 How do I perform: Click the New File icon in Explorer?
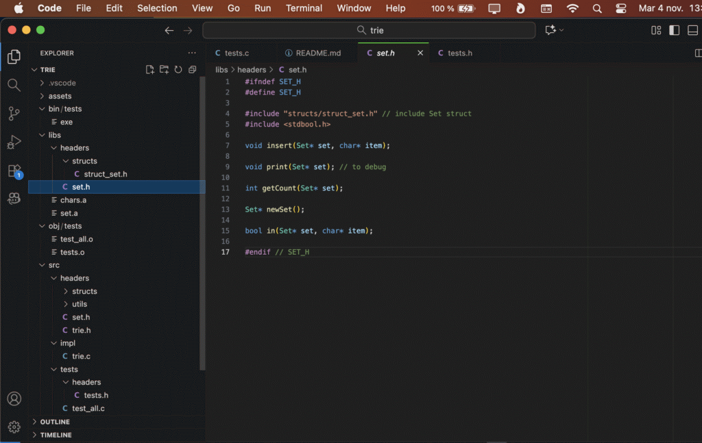point(150,70)
